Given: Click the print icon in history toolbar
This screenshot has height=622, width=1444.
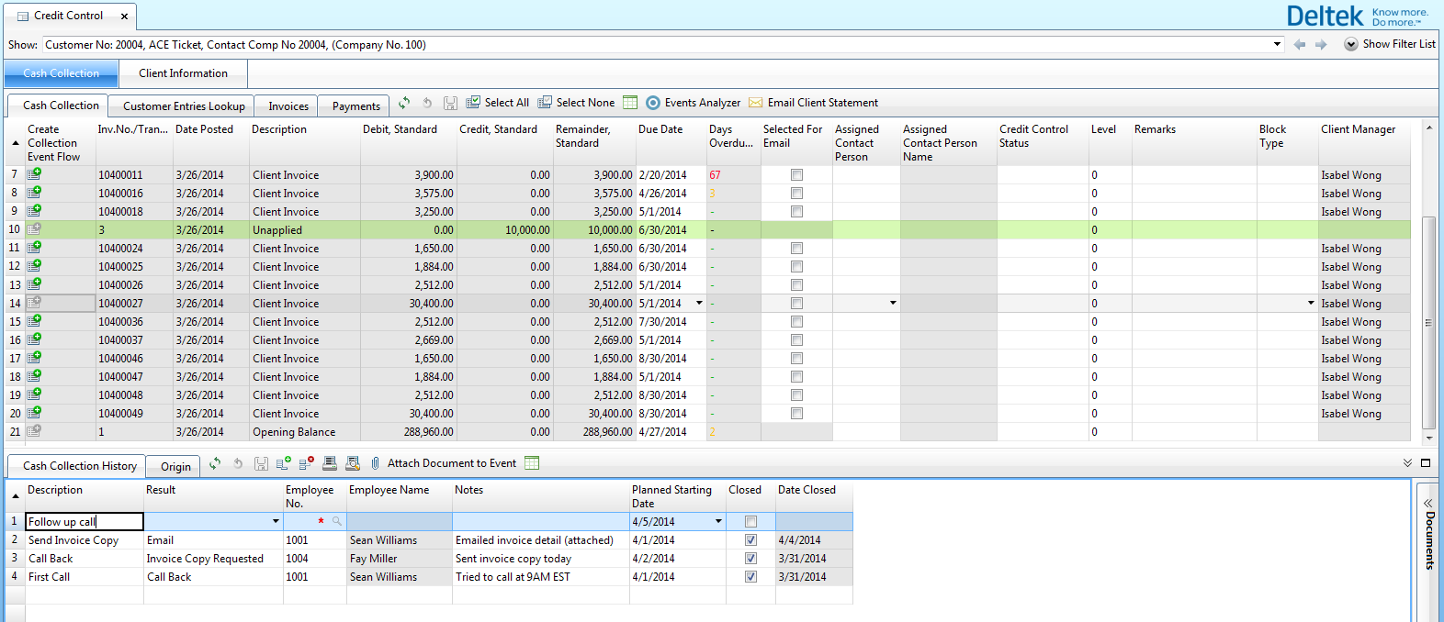Looking at the screenshot, I should (330, 463).
